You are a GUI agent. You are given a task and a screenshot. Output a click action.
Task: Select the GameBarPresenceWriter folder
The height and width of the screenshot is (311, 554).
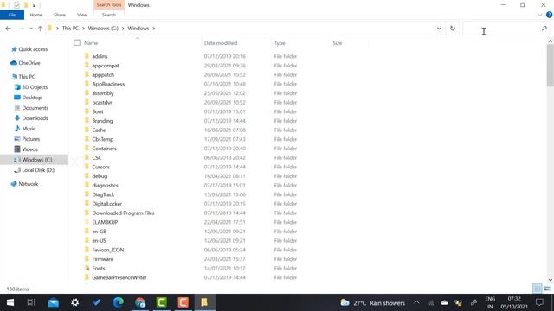(119, 277)
